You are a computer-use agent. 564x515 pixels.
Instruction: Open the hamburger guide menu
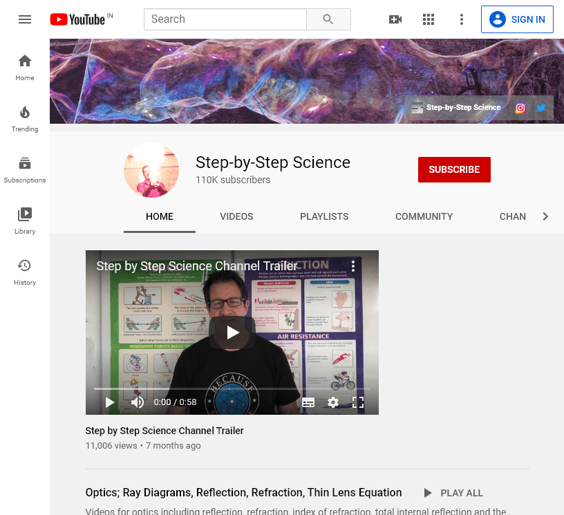point(25,19)
